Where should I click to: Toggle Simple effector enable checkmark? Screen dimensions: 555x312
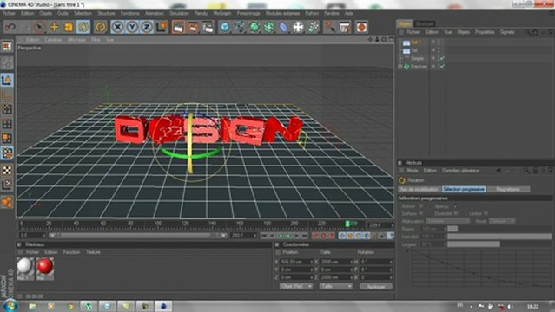point(442,58)
